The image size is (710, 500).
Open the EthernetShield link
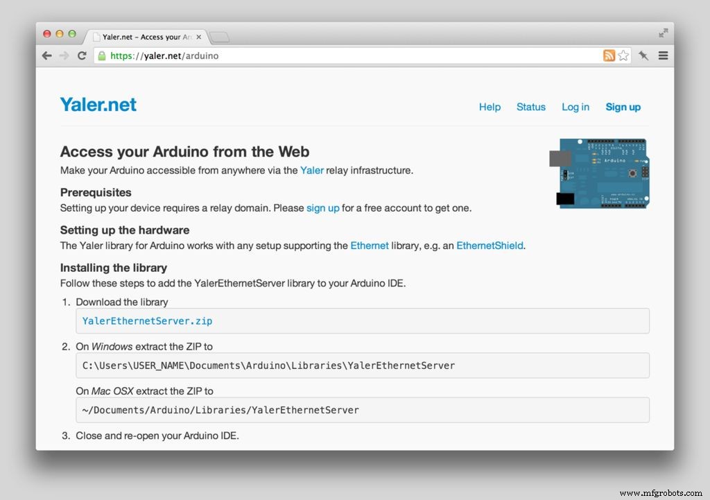[x=490, y=245]
